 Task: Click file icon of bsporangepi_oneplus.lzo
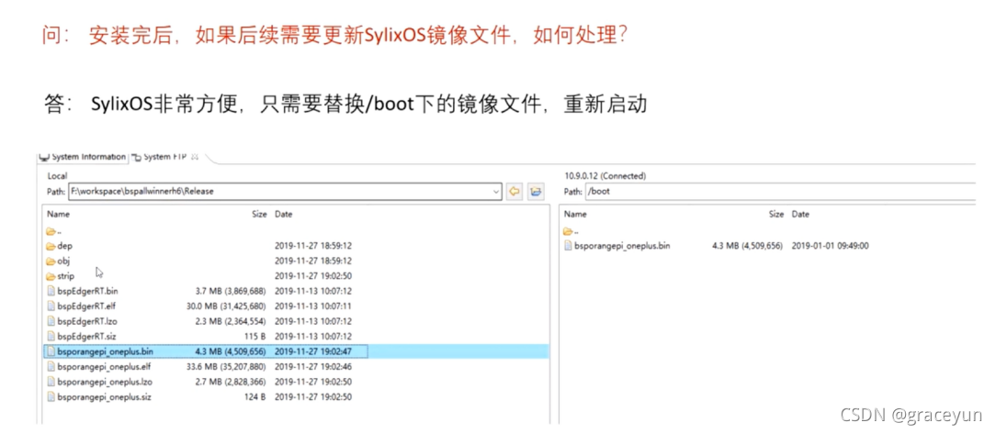(x=51, y=382)
